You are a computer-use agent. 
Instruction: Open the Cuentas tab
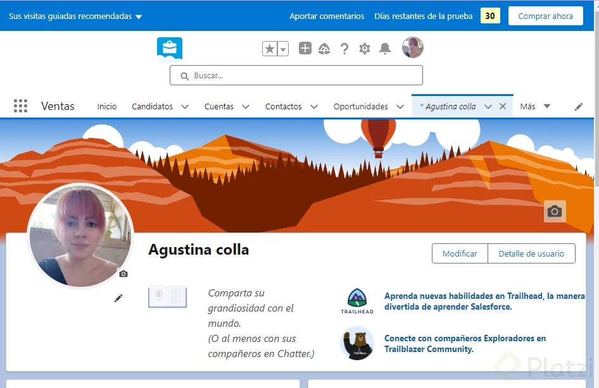(x=219, y=106)
